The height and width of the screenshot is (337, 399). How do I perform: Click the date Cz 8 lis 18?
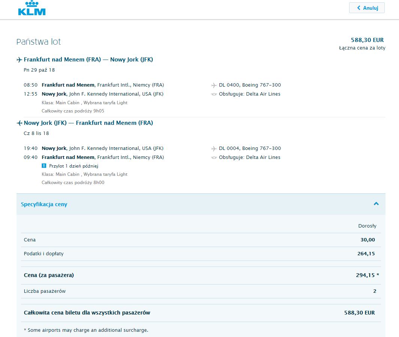click(36, 133)
